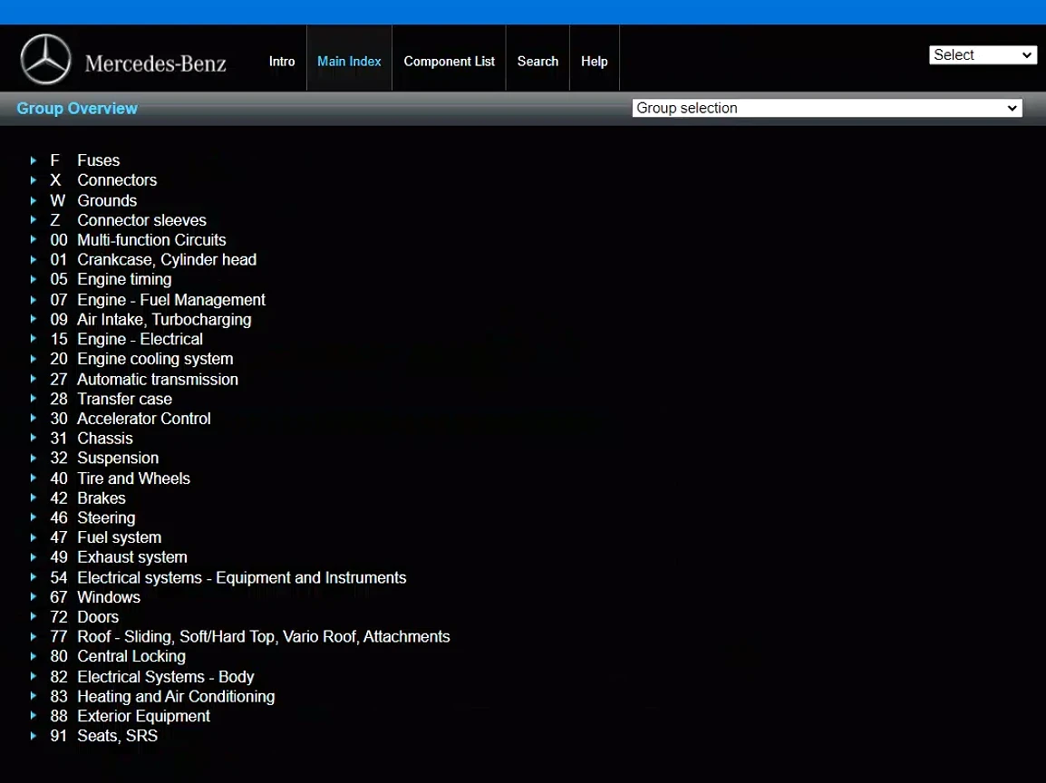Select the Steering entry

coord(105,517)
